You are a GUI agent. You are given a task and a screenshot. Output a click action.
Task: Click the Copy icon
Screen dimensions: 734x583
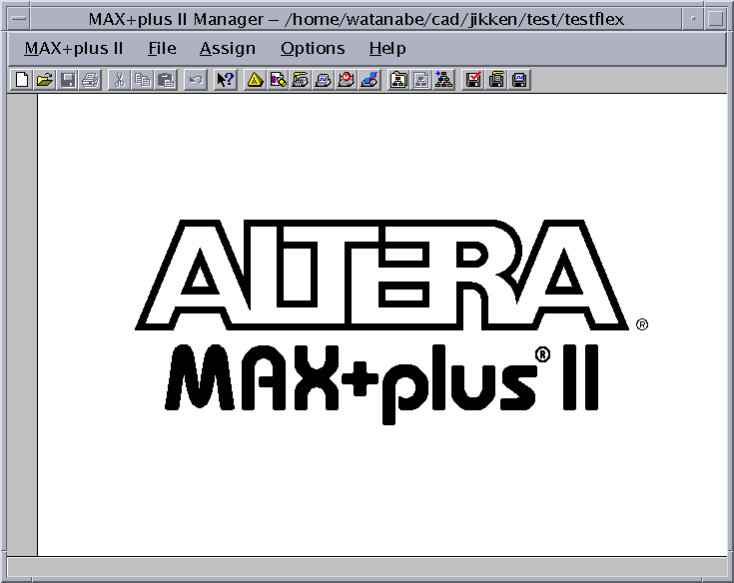pos(142,80)
